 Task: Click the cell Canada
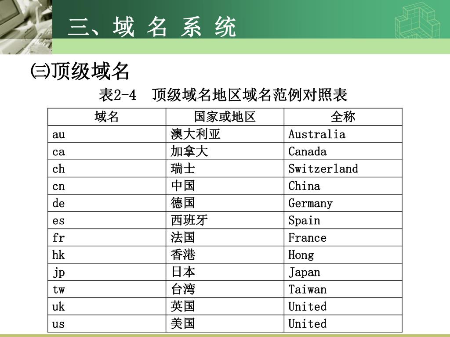343,151
